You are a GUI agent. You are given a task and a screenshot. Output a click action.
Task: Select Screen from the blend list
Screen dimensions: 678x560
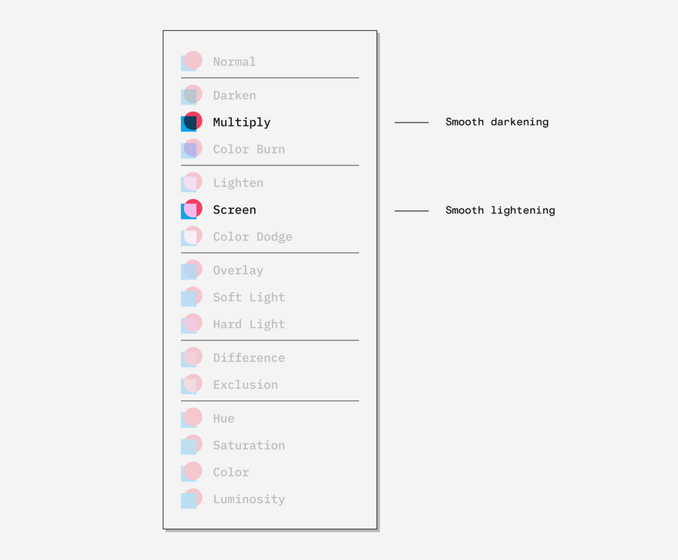[x=234, y=210]
